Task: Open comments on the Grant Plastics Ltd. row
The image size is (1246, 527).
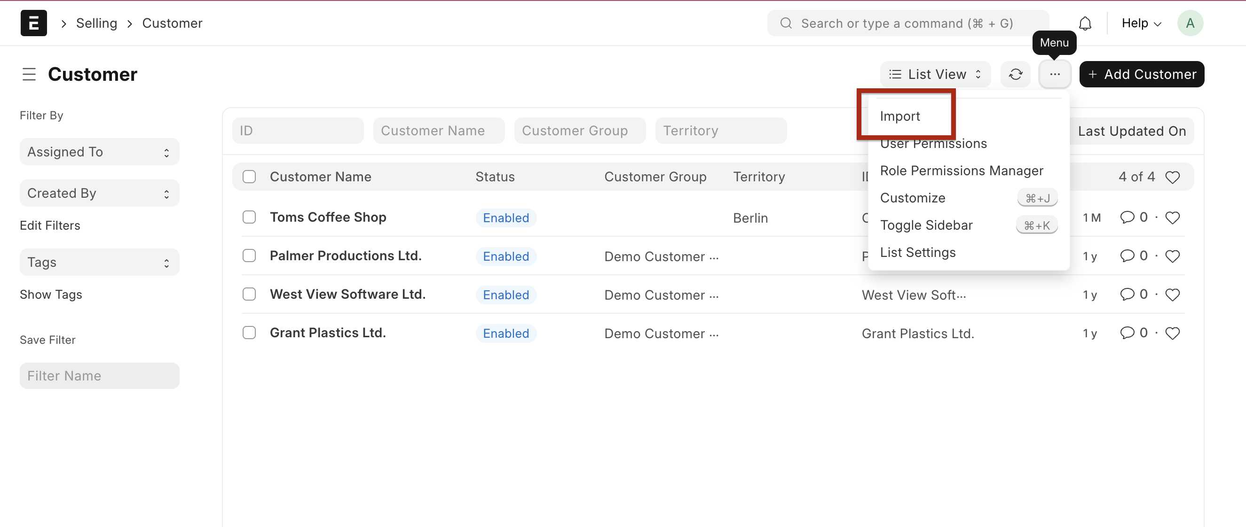Action: (x=1127, y=333)
